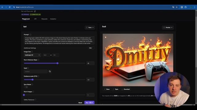
Task: Click into the Prompt text area
Action: (59, 40)
